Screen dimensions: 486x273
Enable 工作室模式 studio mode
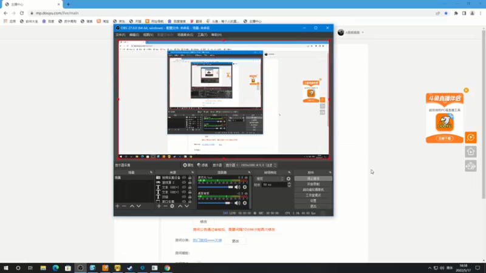tap(313, 195)
